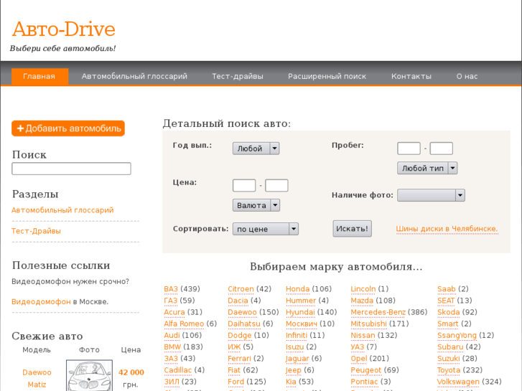522x391 pixels.
Task: Open the Citroen brand link
Action: pyautogui.click(x=241, y=289)
